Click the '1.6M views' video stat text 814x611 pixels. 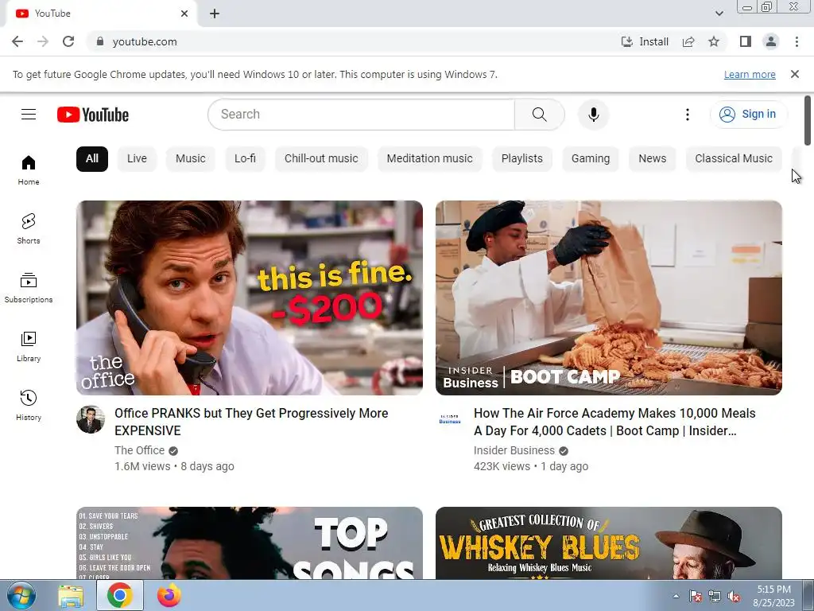[142, 466]
